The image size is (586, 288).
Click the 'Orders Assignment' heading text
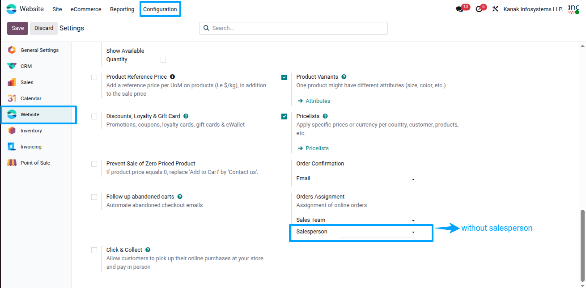point(320,197)
